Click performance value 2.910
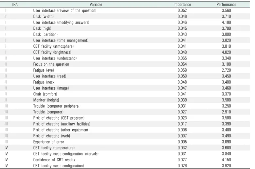255x169 pixels. [227, 112]
